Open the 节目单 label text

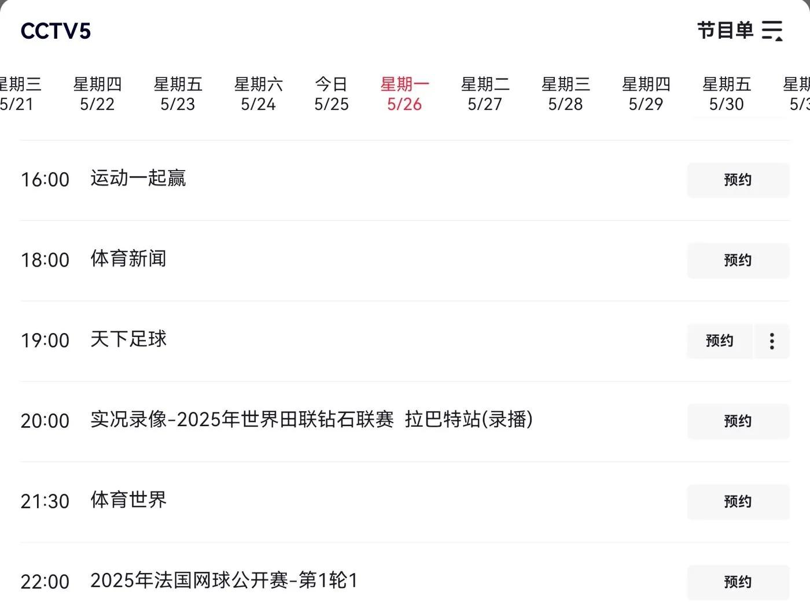[725, 31]
